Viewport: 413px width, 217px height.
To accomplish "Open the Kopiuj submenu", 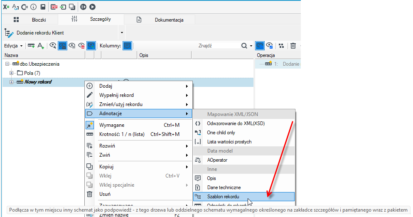I will 139,167.
